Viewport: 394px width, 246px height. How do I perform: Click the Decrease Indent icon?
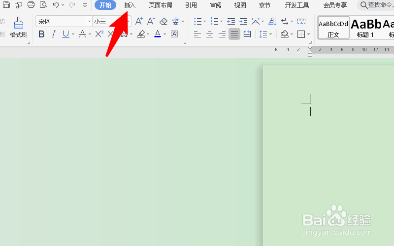[x=231, y=21]
